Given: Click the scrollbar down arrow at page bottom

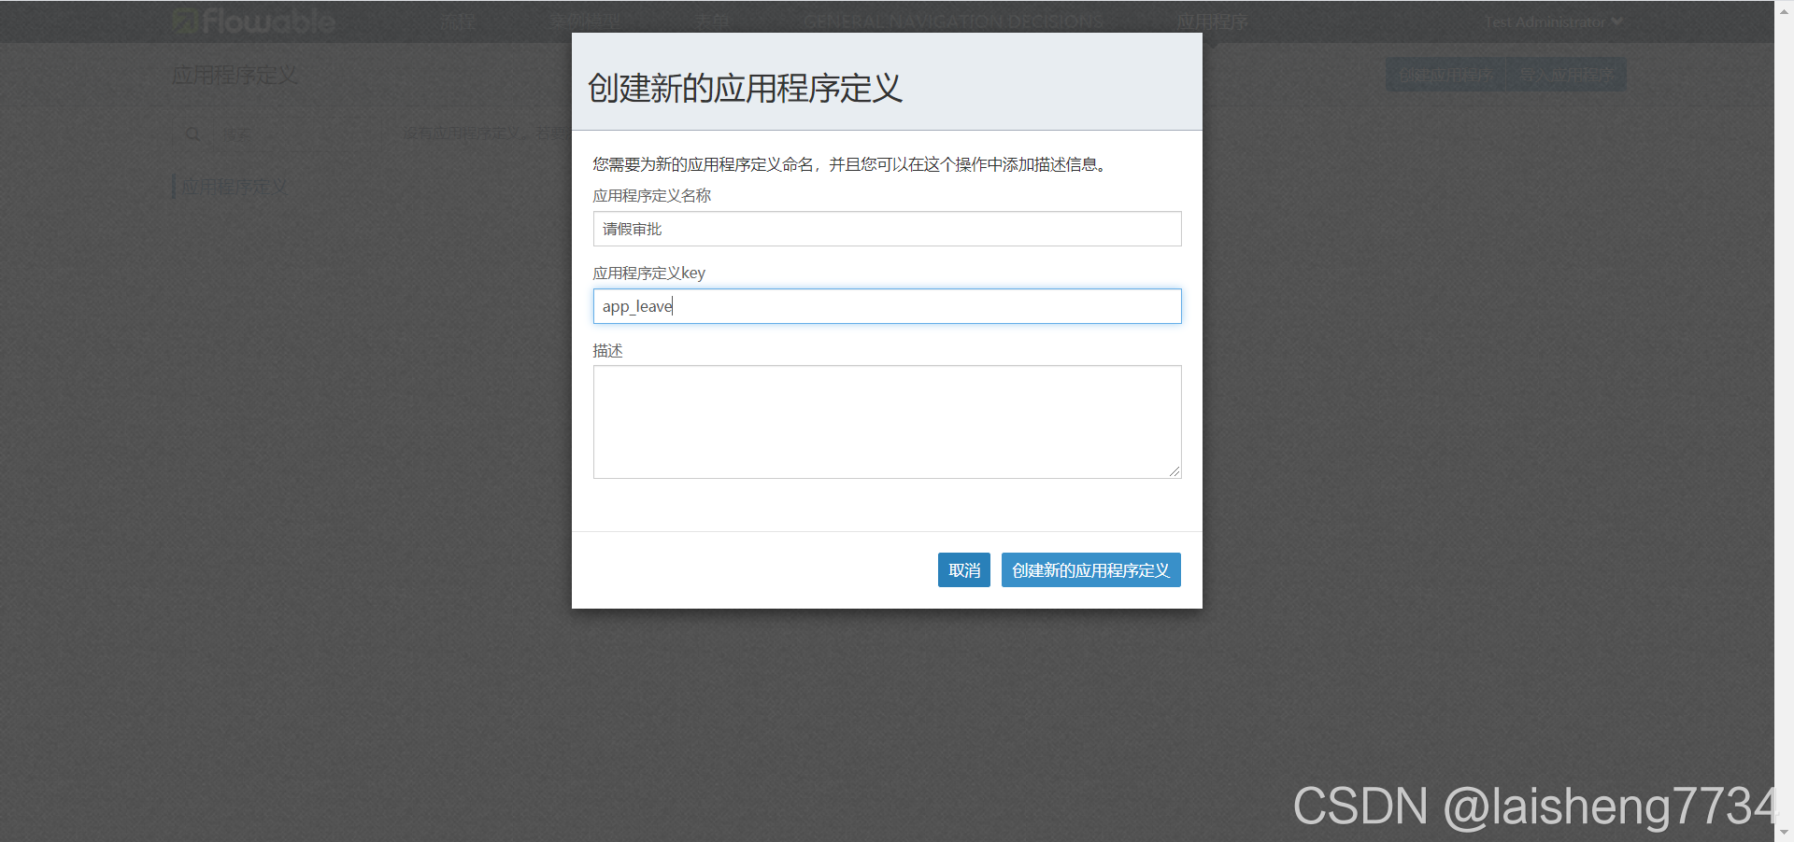Looking at the screenshot, I should pos(1785,833).
